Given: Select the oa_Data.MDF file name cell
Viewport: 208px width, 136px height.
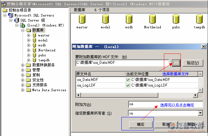Looking at the screenshot, I should 101,80.
